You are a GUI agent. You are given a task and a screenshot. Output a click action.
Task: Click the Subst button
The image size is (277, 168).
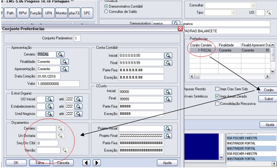269,99
